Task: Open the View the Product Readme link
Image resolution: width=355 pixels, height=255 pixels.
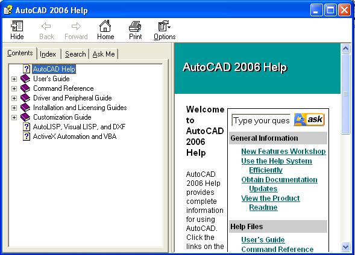Action: [x=271, y=203]
